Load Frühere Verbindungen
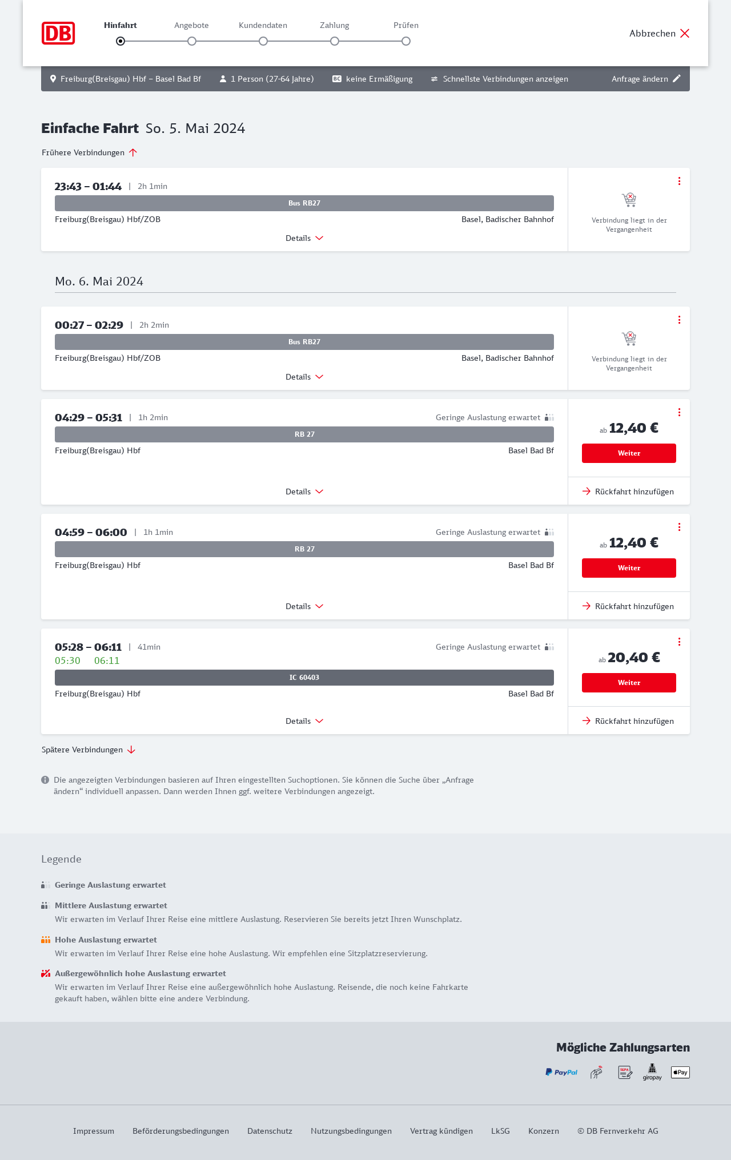The height and width of the screenshot is (1160, 731). (90, 152)
